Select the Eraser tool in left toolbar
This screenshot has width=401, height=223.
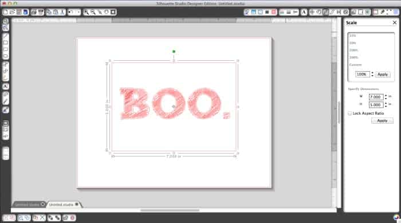pyautogui.click(x=6, y=95)
